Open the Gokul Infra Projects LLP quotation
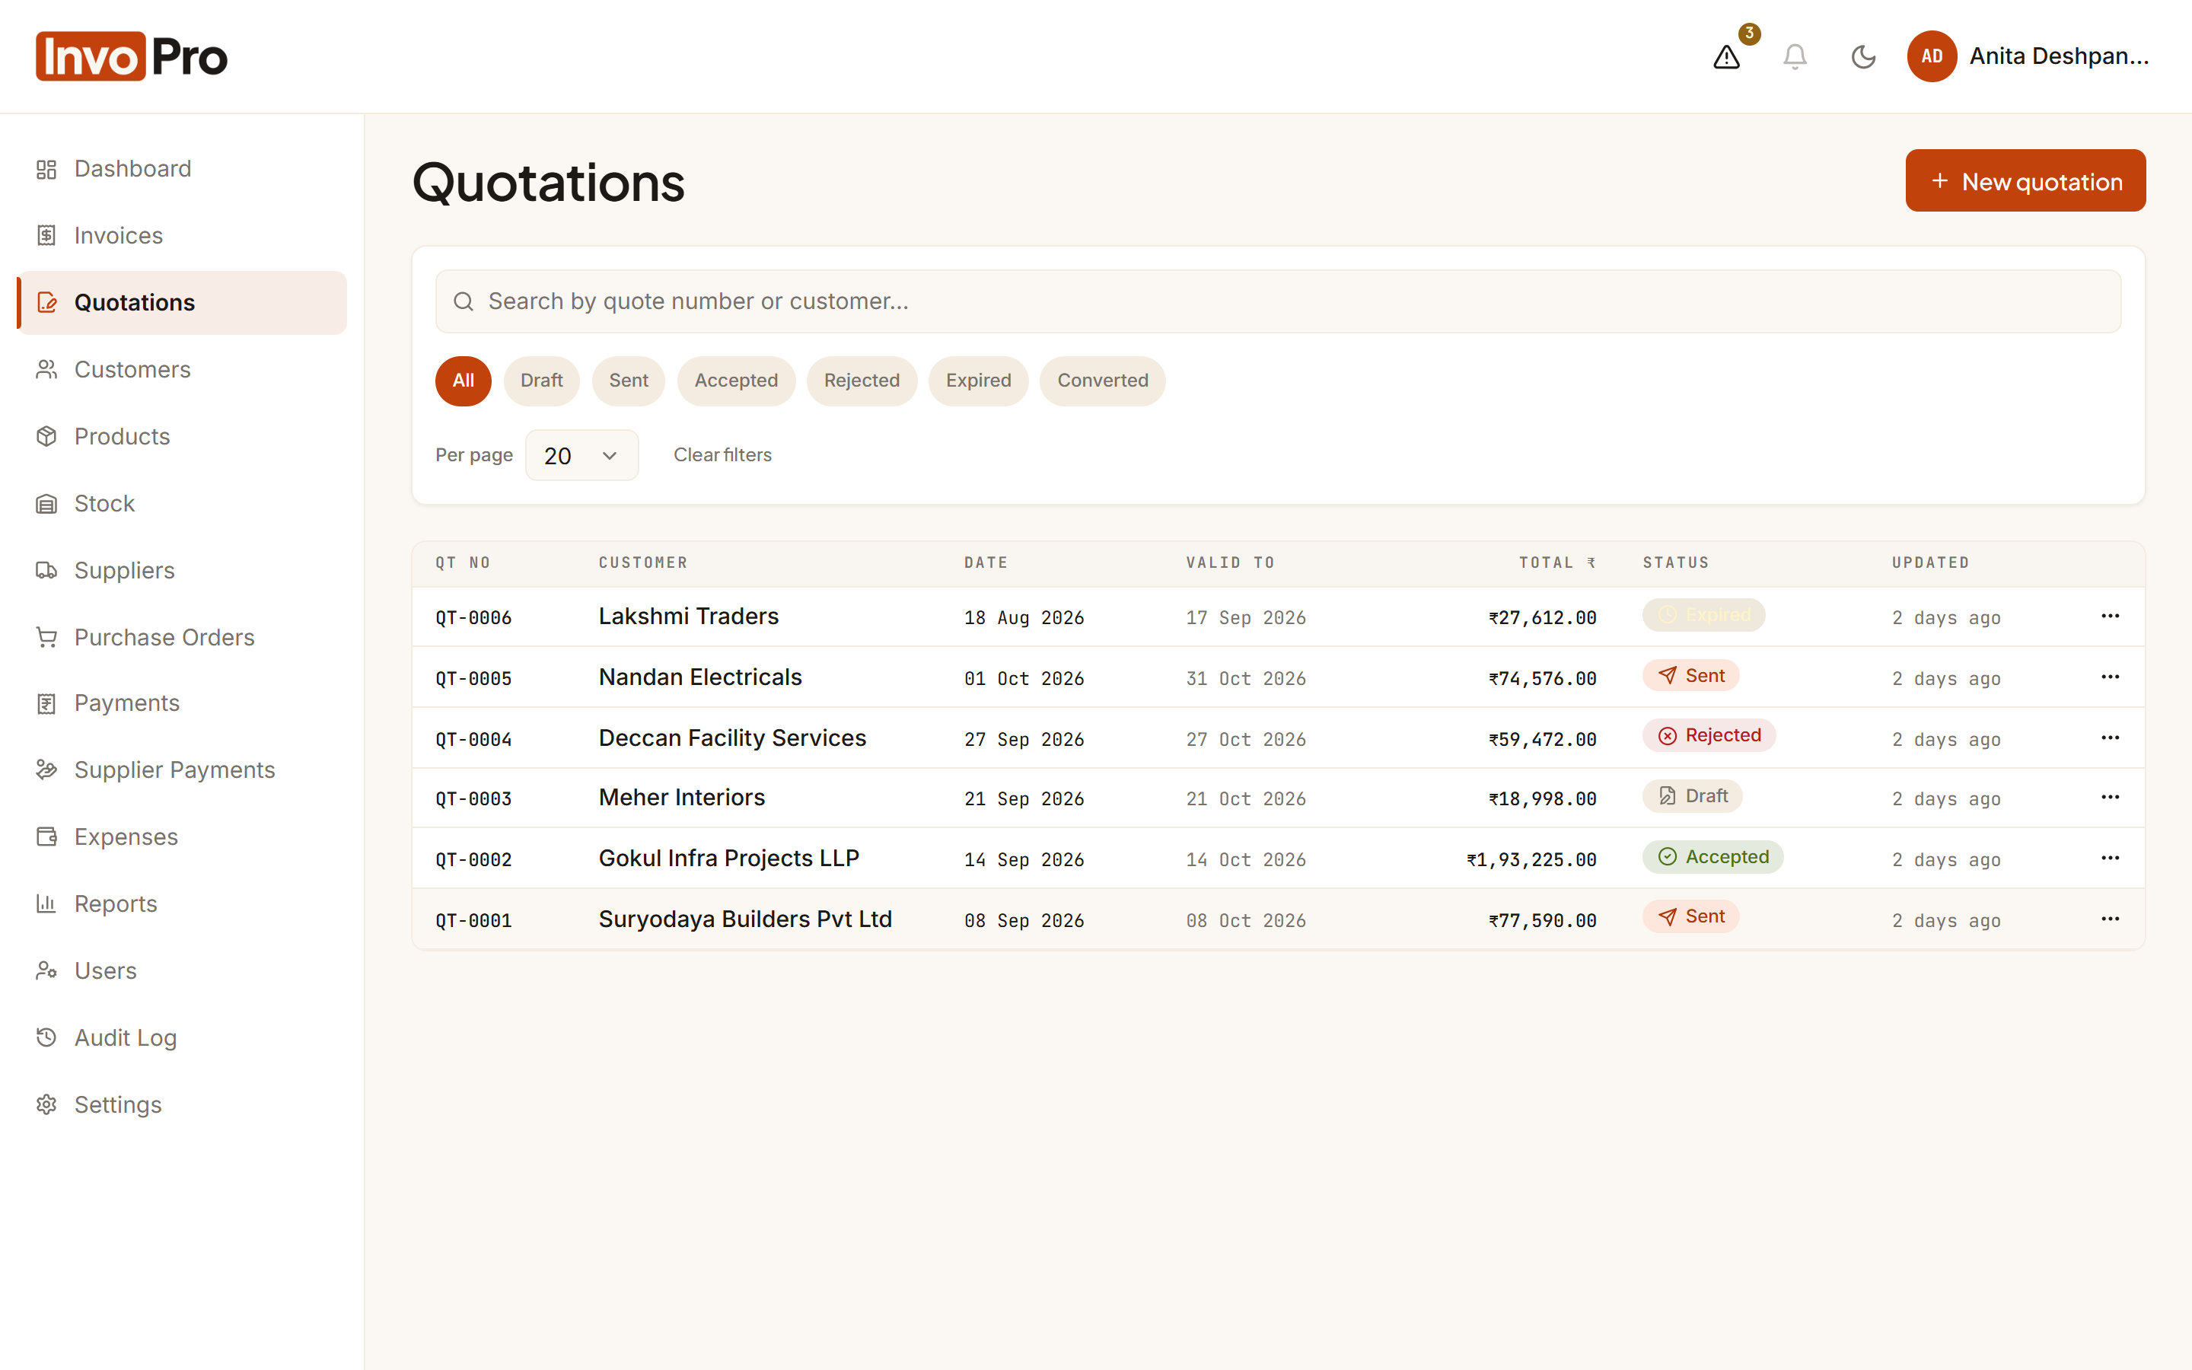 click(1278, 858)
